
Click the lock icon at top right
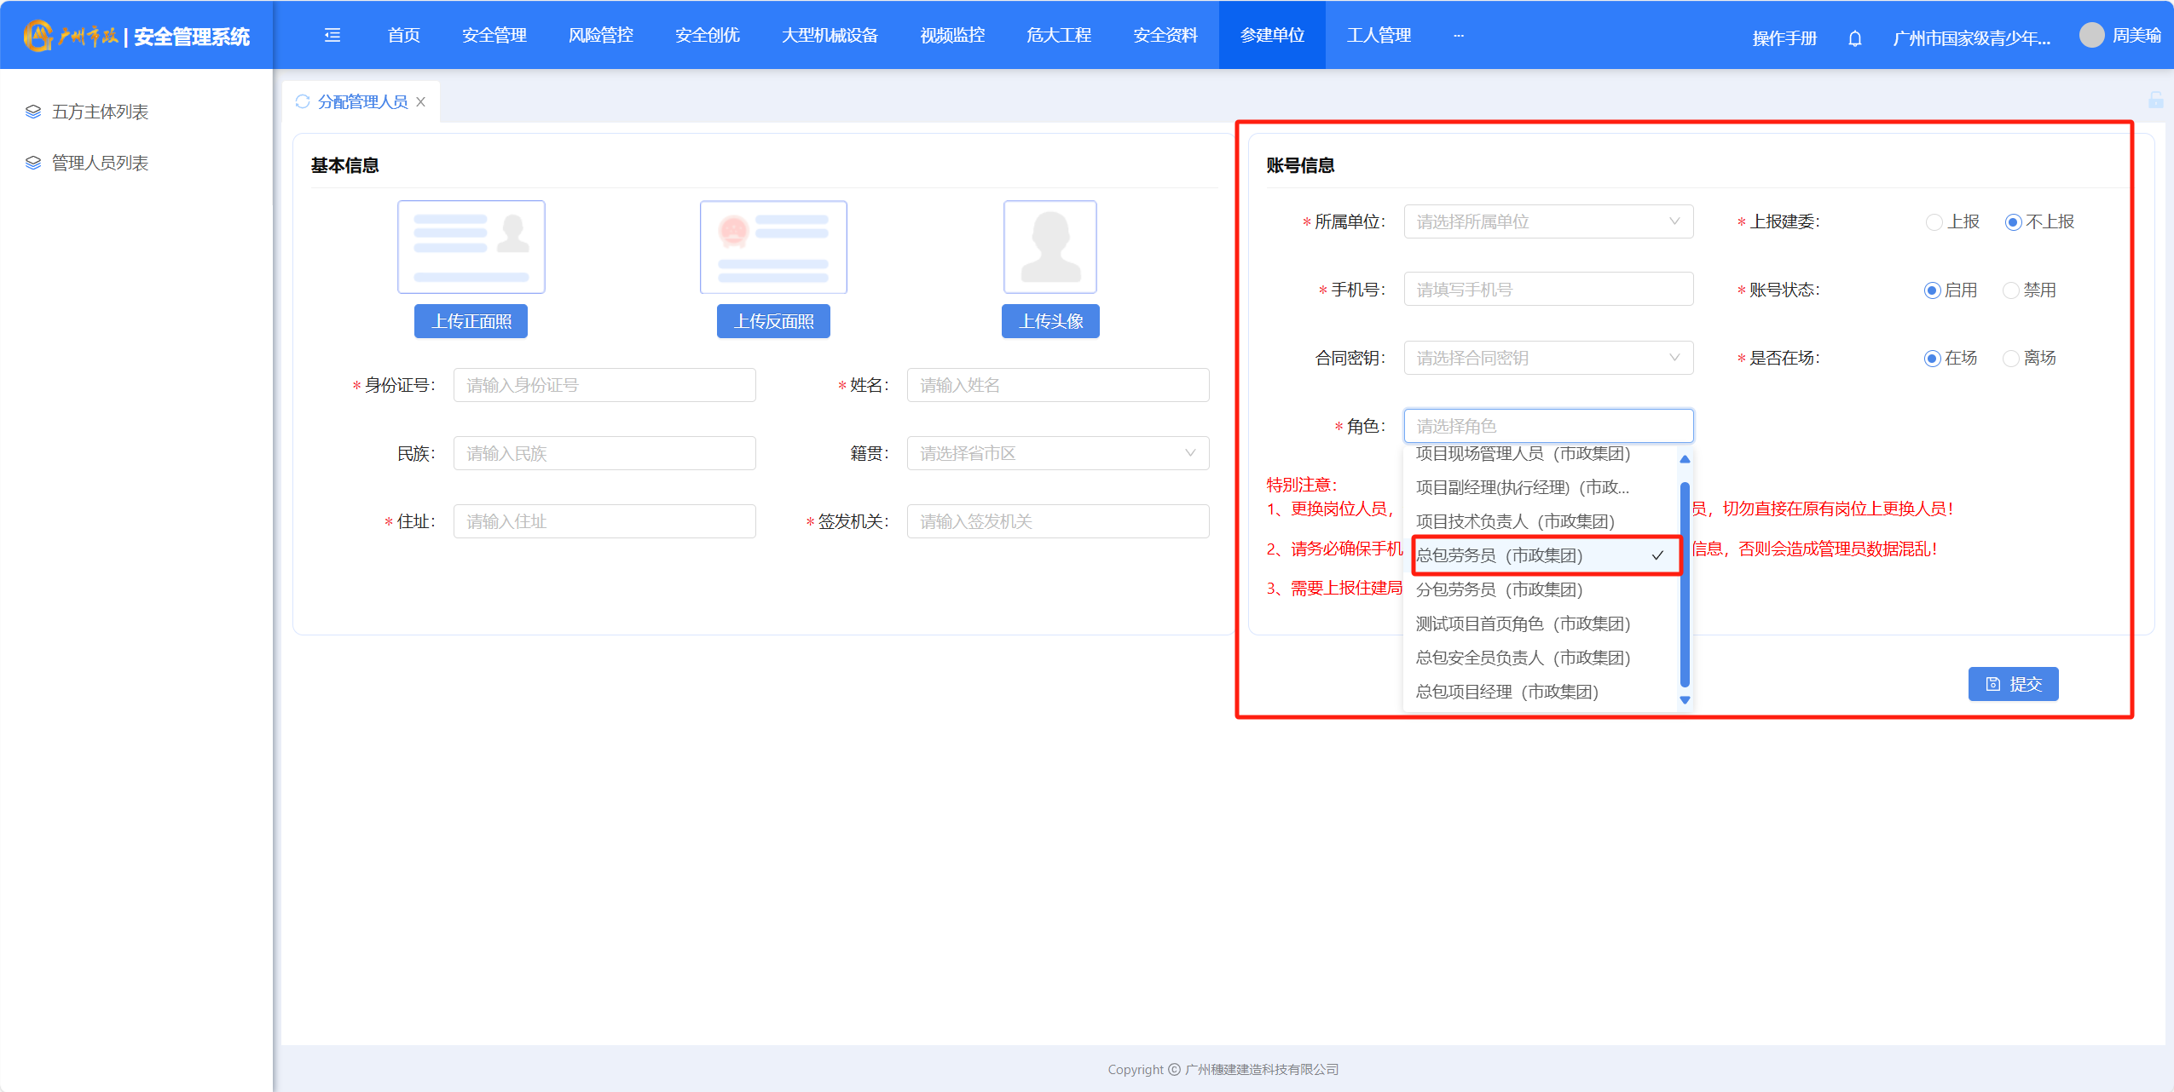pyautogui.click(x=2155, y=101)
